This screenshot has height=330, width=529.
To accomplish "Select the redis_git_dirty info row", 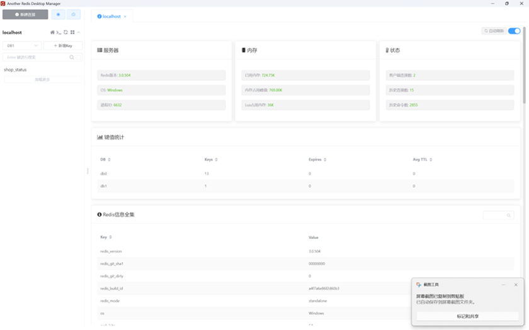I will click(305, 276).
